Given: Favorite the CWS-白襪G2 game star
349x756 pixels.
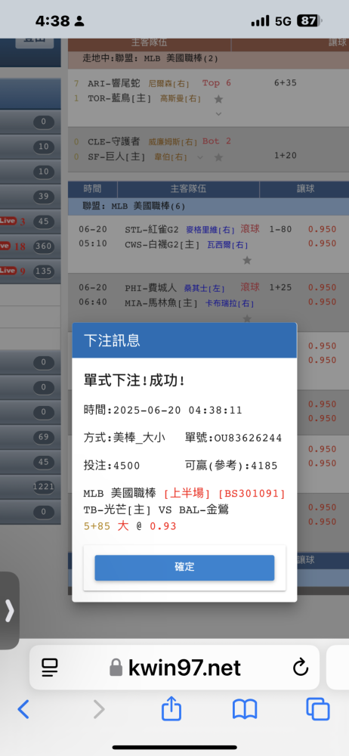Looking at the screenshot, I should (x=247, y=260).
